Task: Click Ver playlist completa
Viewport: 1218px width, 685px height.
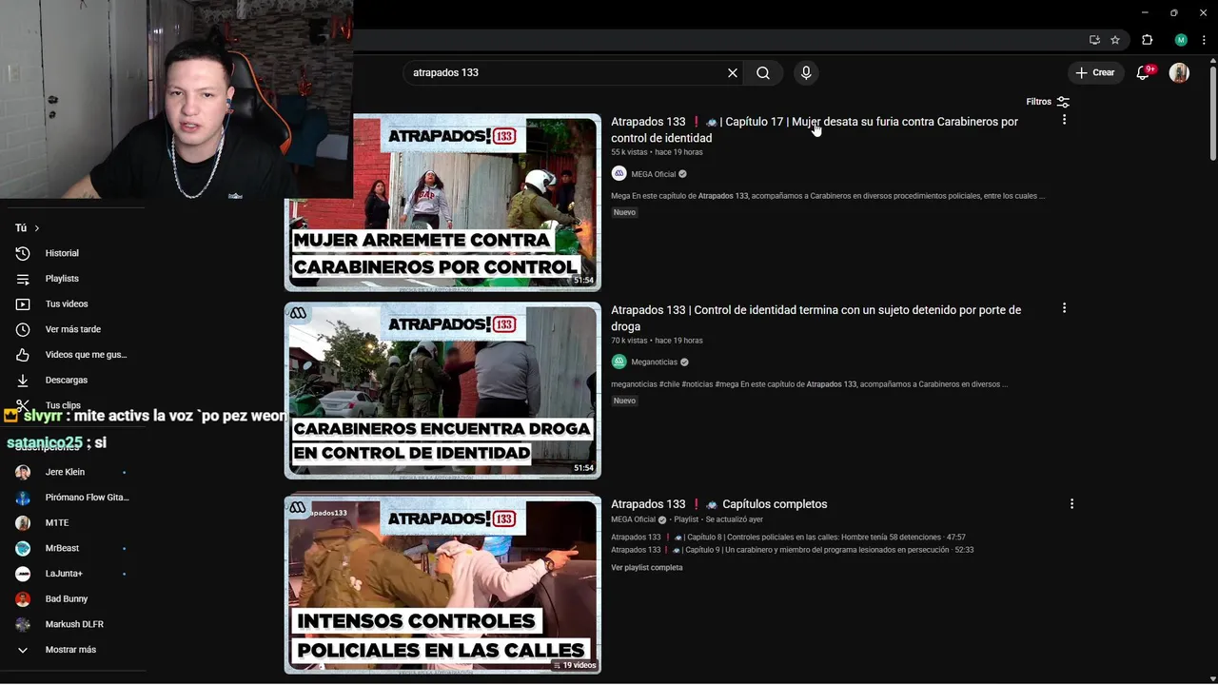Action: point(647,568)
